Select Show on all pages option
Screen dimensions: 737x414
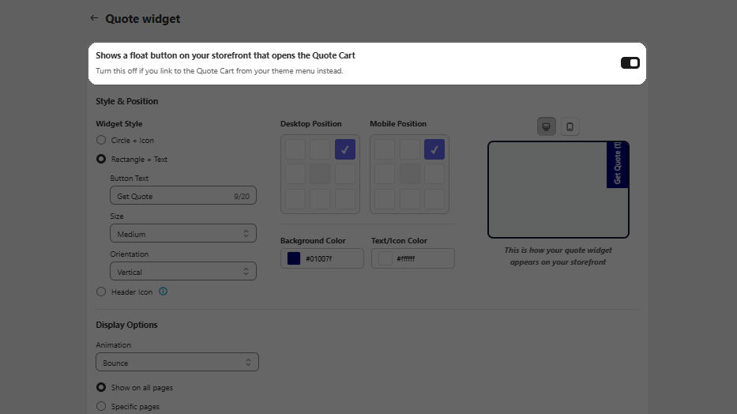101,387
